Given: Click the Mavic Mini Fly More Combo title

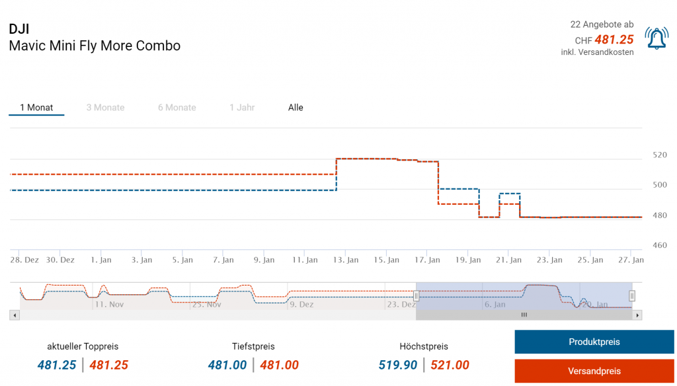Looking at the screenshot, I should point(95,46).
